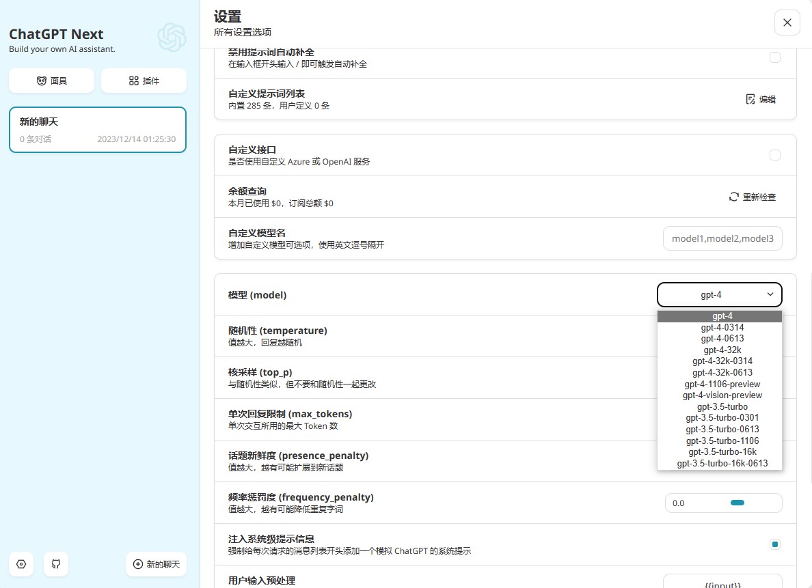Viewport: 812px width, 588px height.
Task: Click the custom model name input field
Action: click(722, 238)
